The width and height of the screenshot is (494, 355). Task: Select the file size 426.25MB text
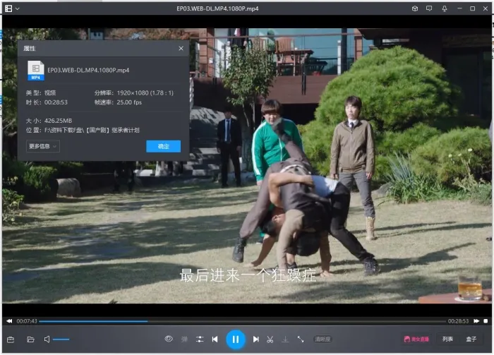(x=59, y=121)
